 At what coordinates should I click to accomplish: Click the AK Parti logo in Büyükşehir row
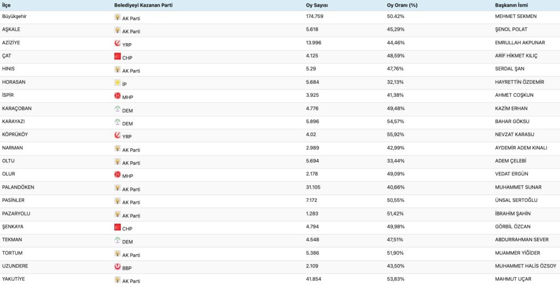point(117,17)
